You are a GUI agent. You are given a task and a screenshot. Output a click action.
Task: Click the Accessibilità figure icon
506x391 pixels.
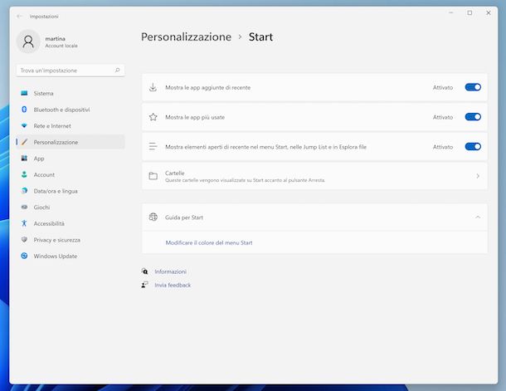[x=24, y=223]
